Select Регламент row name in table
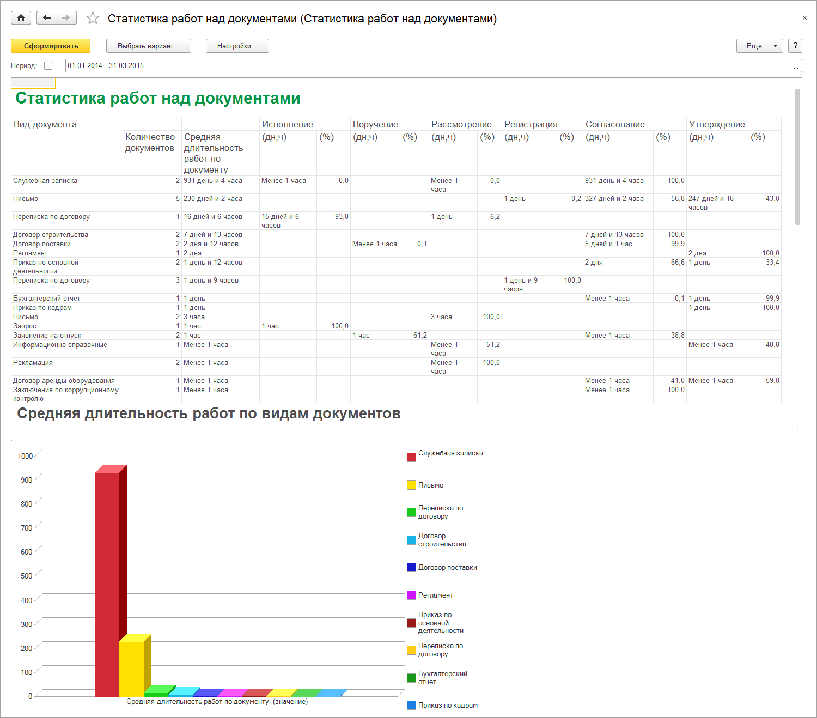Viewport: 817px width, 718px height. tap(30, 253)
